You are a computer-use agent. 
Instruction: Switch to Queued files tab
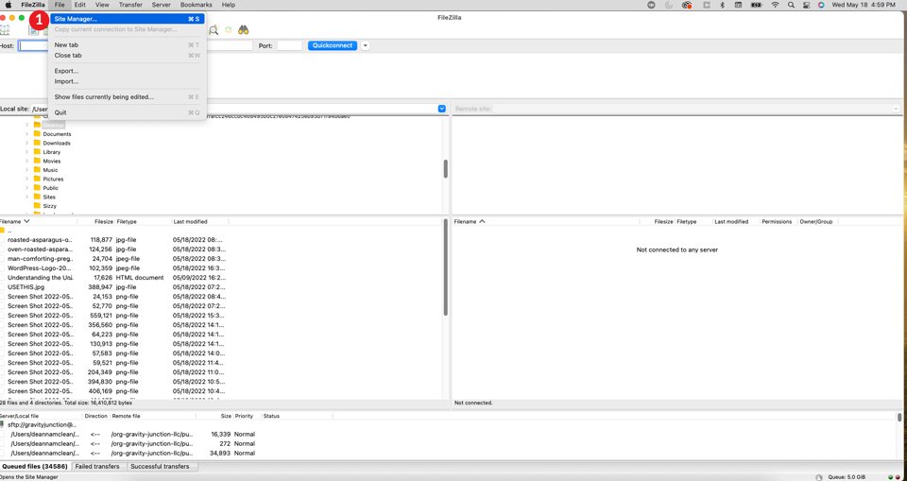coord(35,467)
